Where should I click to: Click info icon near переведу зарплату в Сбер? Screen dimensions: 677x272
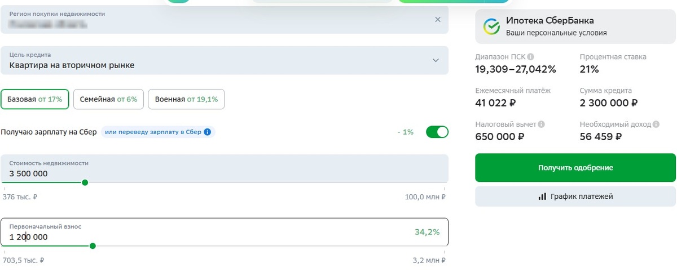pyautogui.click(x=208, y=132)
